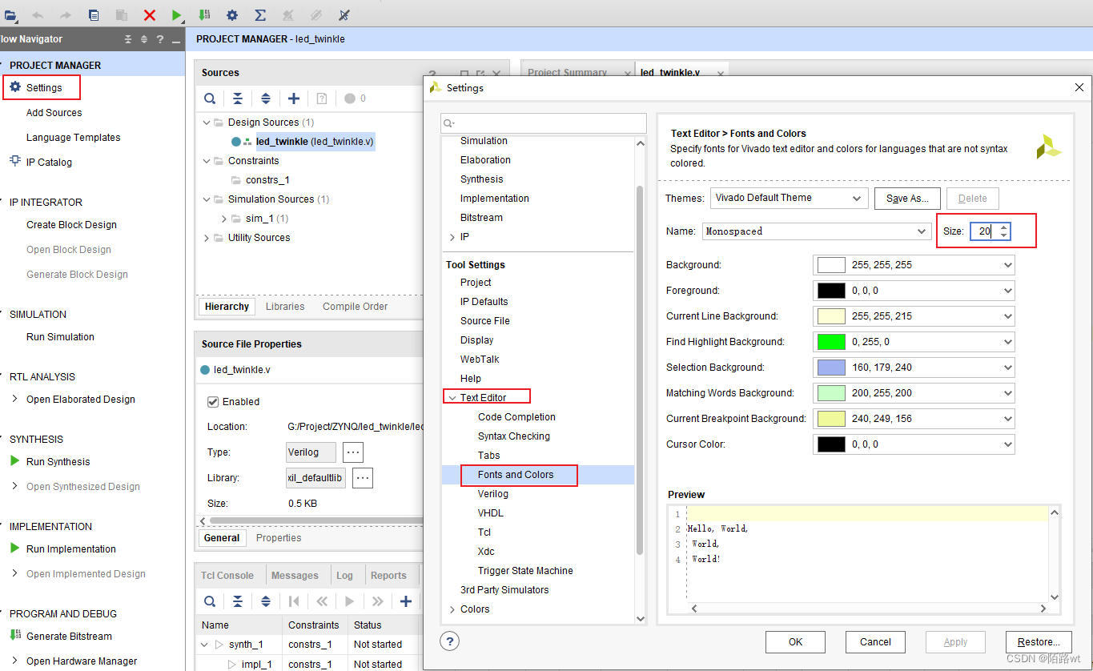
Task: Click the Current Breakpoint Background yellow swatch
Action: [x=831, y=419]
